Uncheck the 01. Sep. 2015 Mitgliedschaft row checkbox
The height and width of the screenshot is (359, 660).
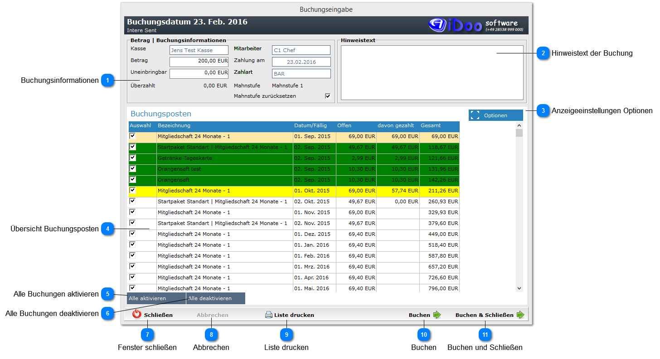tap(132, 136)
